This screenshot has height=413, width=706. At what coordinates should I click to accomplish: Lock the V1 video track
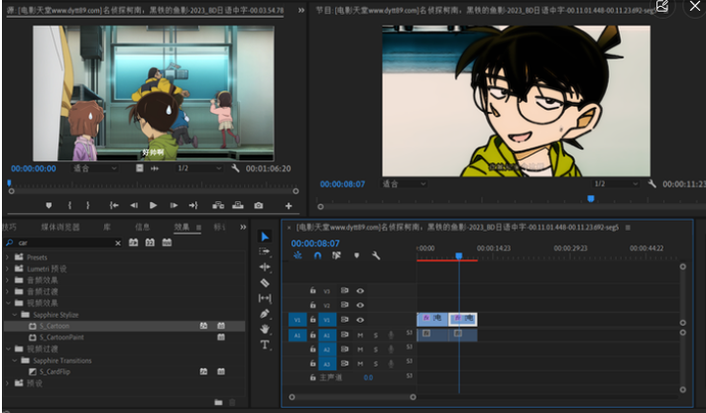click(x=313, y=320)
